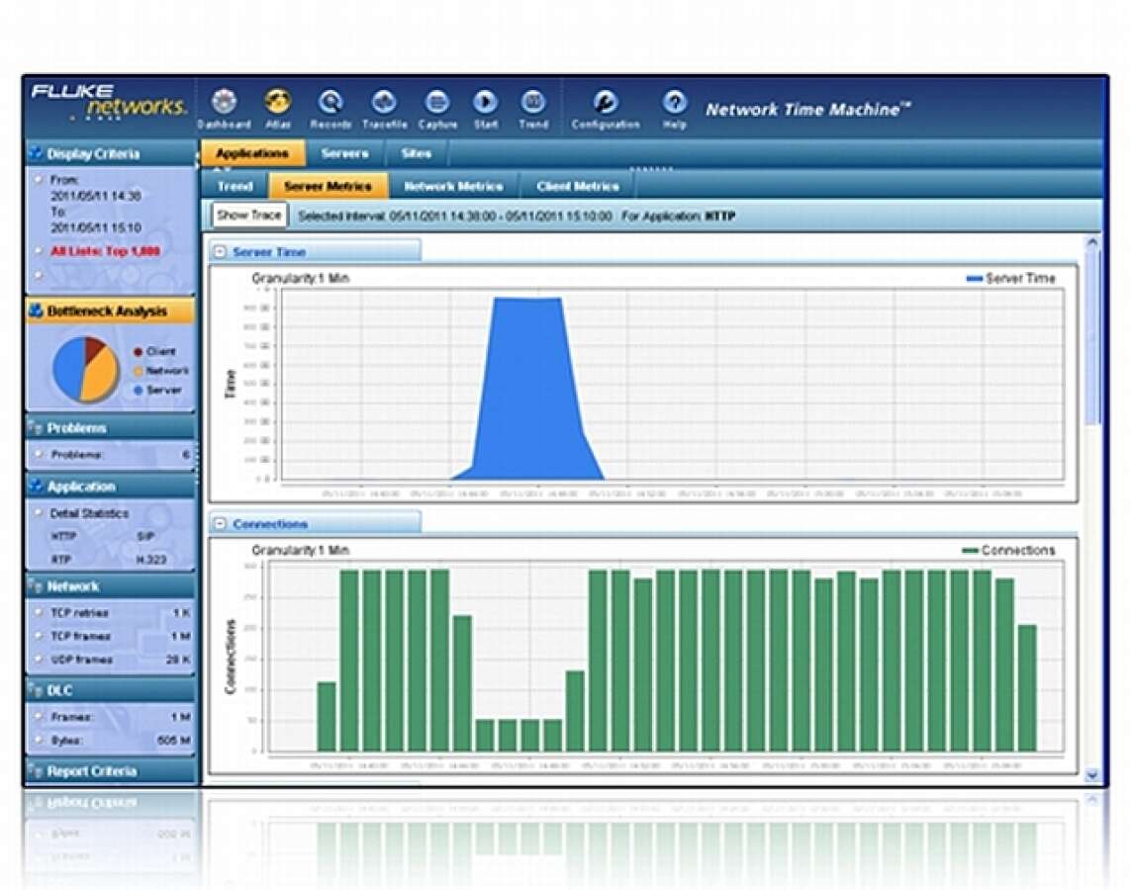Click the TCP frames row
This screenshot has height=890, width=1131.
pos(113,636)
